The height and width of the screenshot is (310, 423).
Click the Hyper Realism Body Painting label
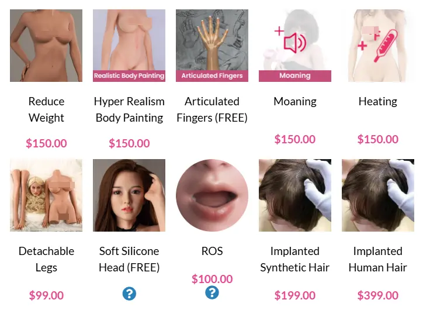click(x=129, y=109)
